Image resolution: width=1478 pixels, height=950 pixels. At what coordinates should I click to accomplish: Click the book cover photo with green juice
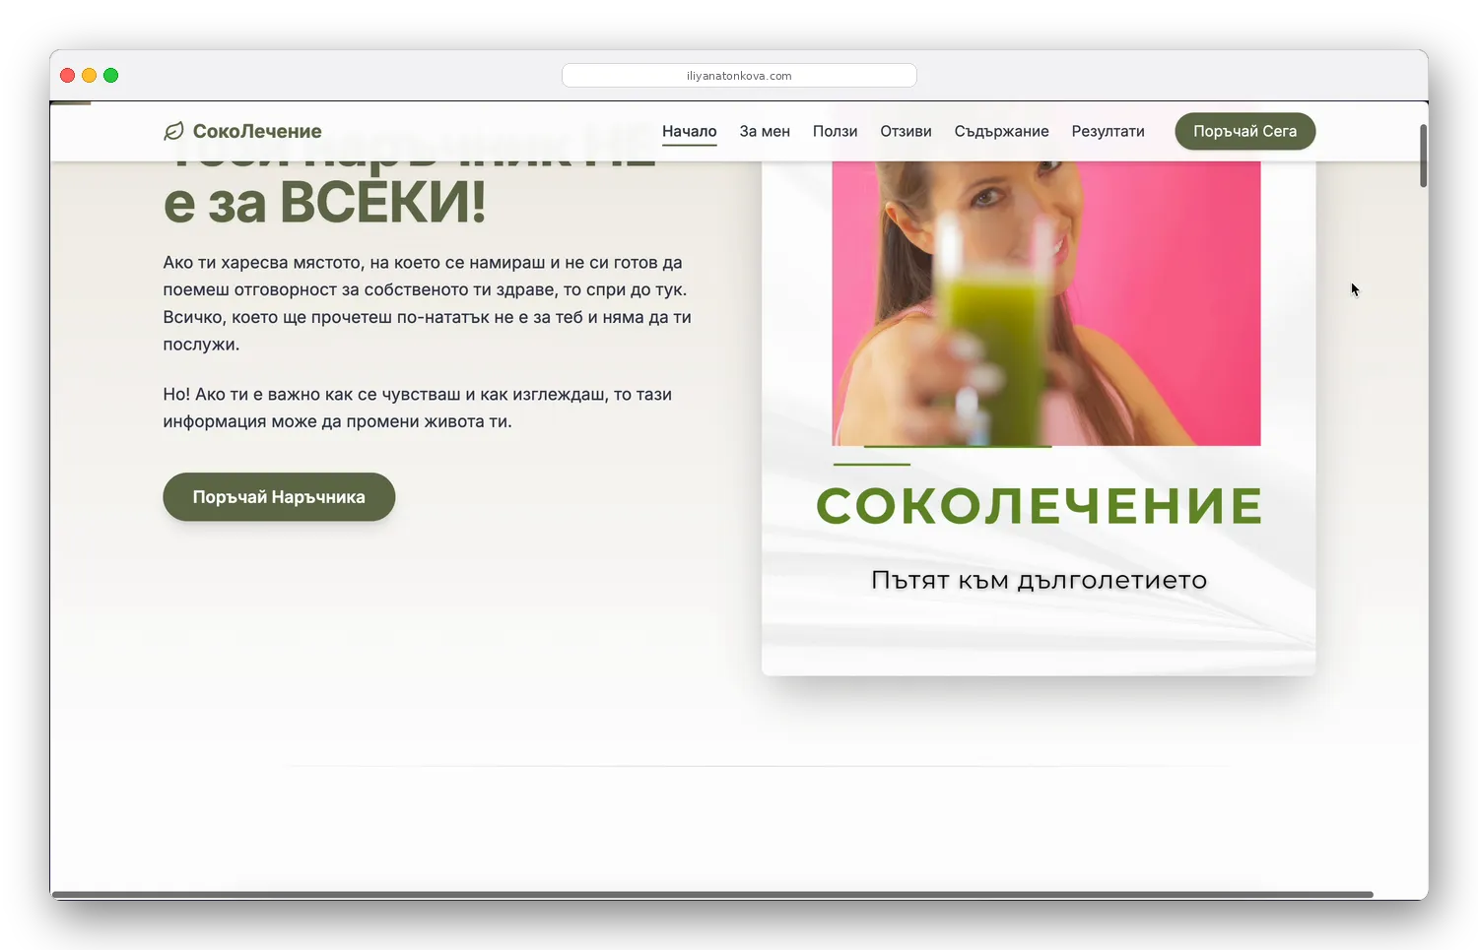pyautogui.click(x=1046, y=303)
